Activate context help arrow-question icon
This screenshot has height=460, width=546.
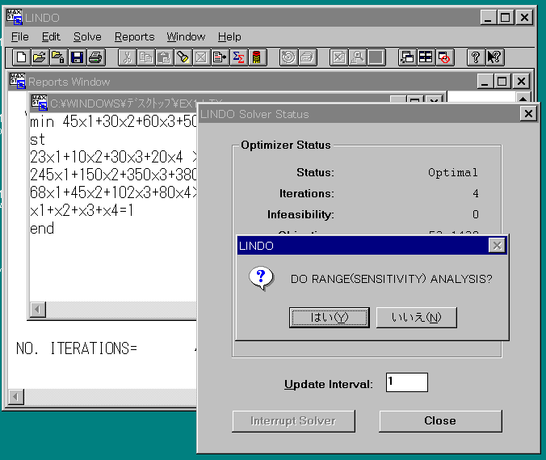(x=494, y=57)
